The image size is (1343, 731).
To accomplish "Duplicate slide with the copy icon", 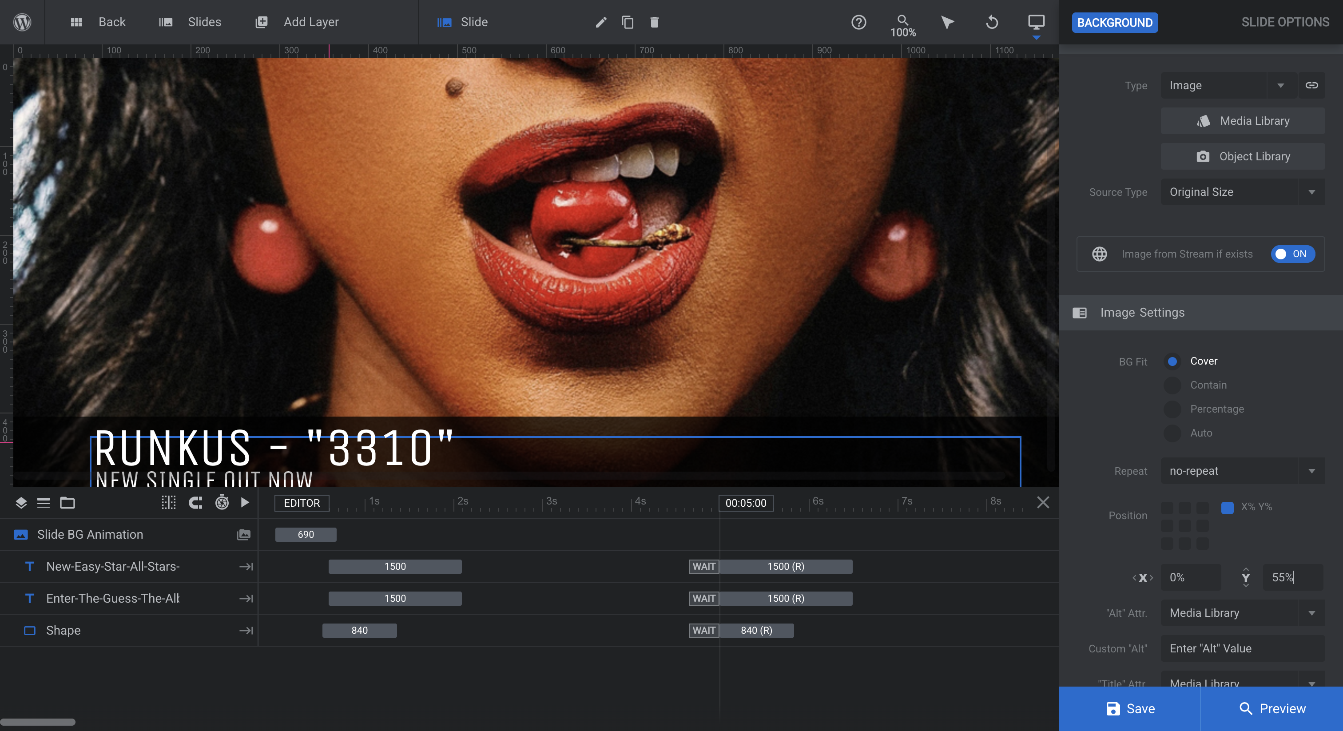I will 628,22.
